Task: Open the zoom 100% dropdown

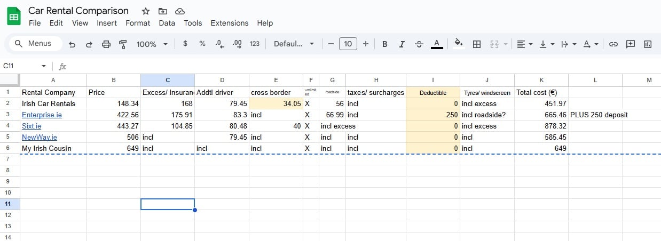Action: coord(152,44)
